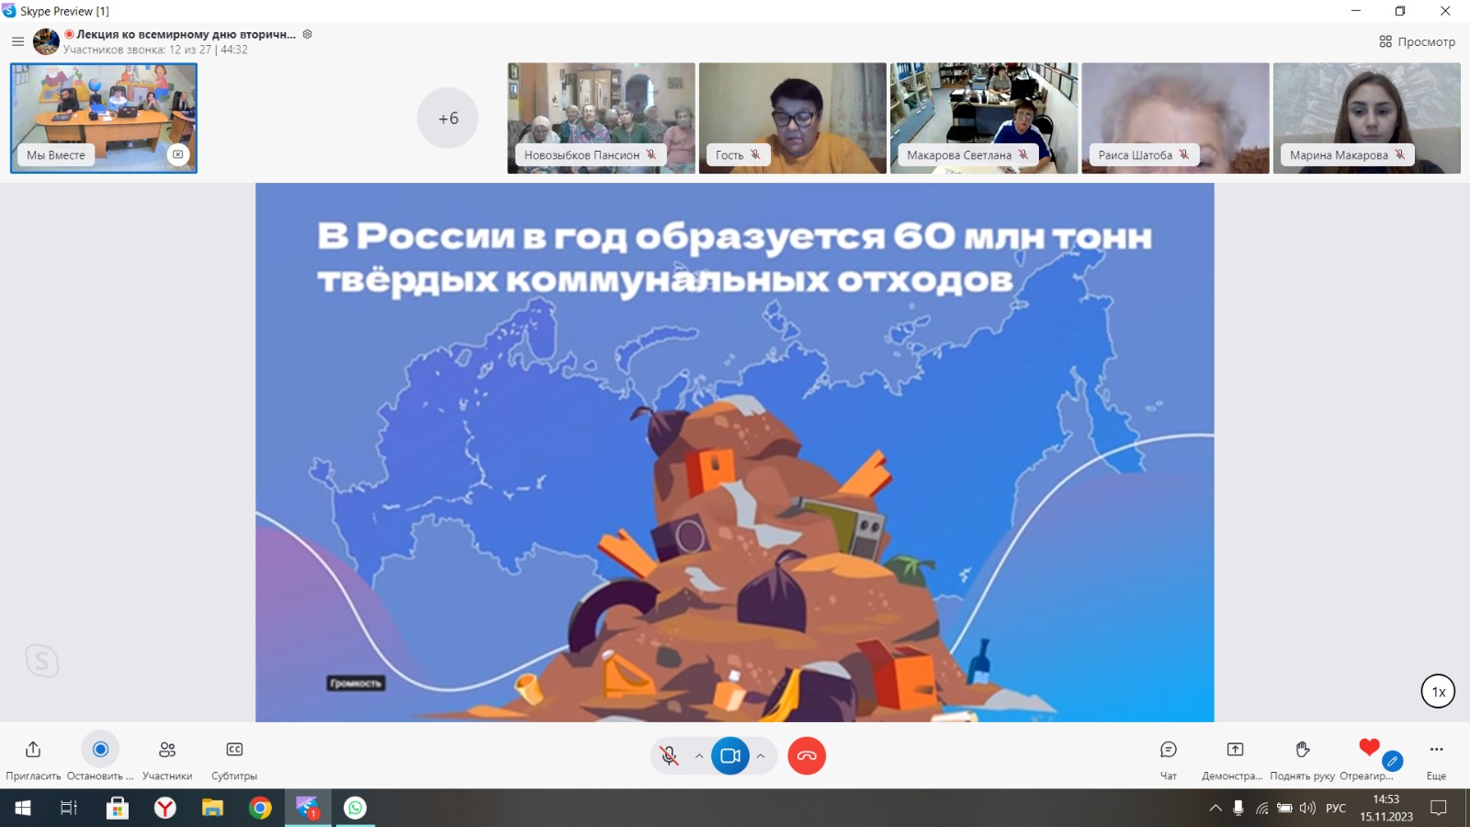Open the Просмотр view layout menu
Screen dimensions: 1470x827
tap(1417, 41)
